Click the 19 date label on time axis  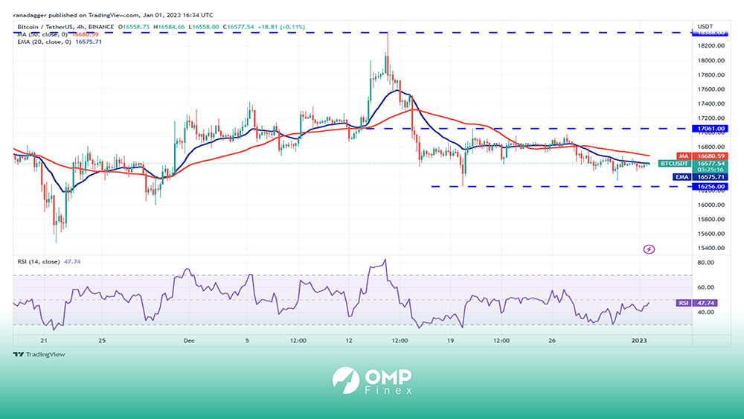pyautogui.click(x=450, y=341)
